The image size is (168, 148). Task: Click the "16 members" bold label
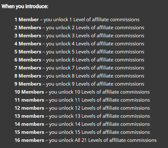pyautogui.click(x=29, y=140)
